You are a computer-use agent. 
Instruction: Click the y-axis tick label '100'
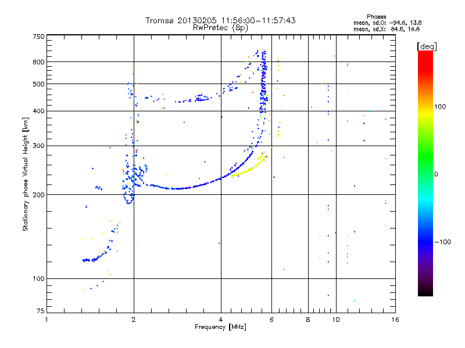pyautogui.click(x=38, y=278)
